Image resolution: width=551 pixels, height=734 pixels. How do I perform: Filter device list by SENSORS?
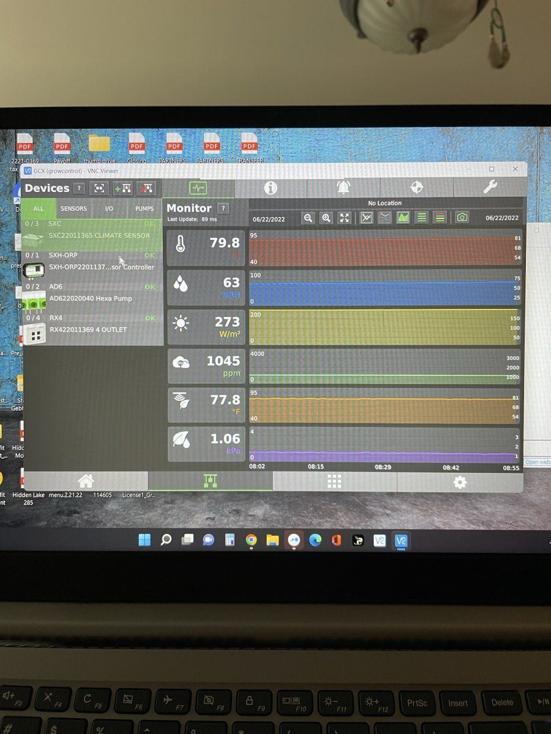click(x=73, y=209)
